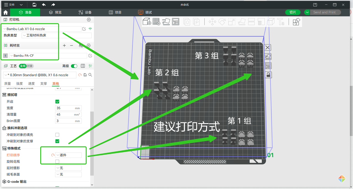This screenshot has width=353, height=189.
Task: Switch to the 调试 calibration tab
Action: point(145,12)
